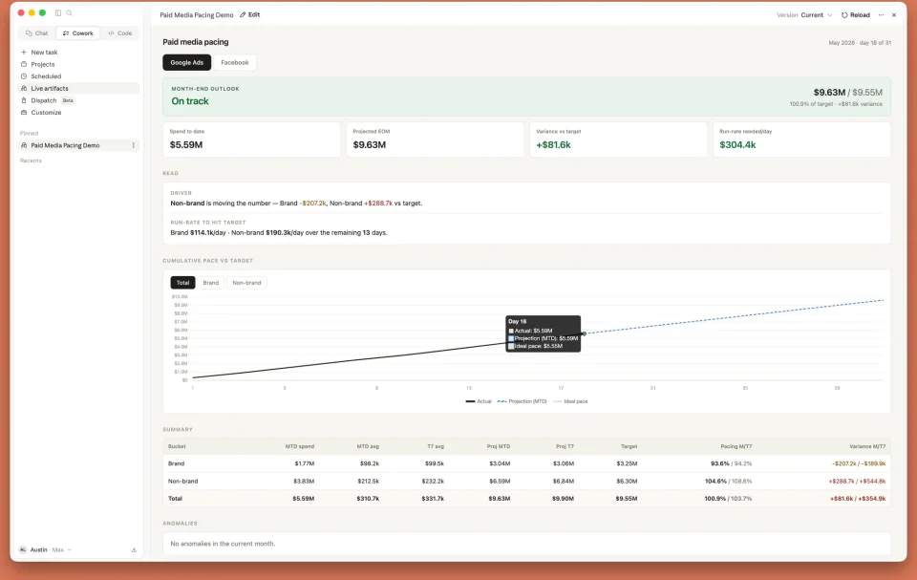
Task: Click the download icon near Austin
Action: tap(134, 549)
